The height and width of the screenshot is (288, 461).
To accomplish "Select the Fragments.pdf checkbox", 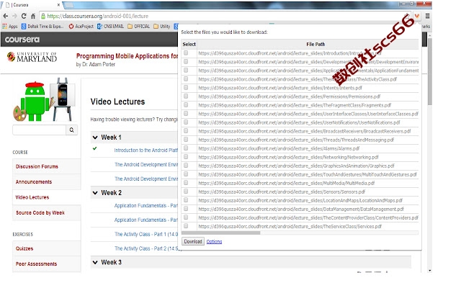I will [186, 105].
